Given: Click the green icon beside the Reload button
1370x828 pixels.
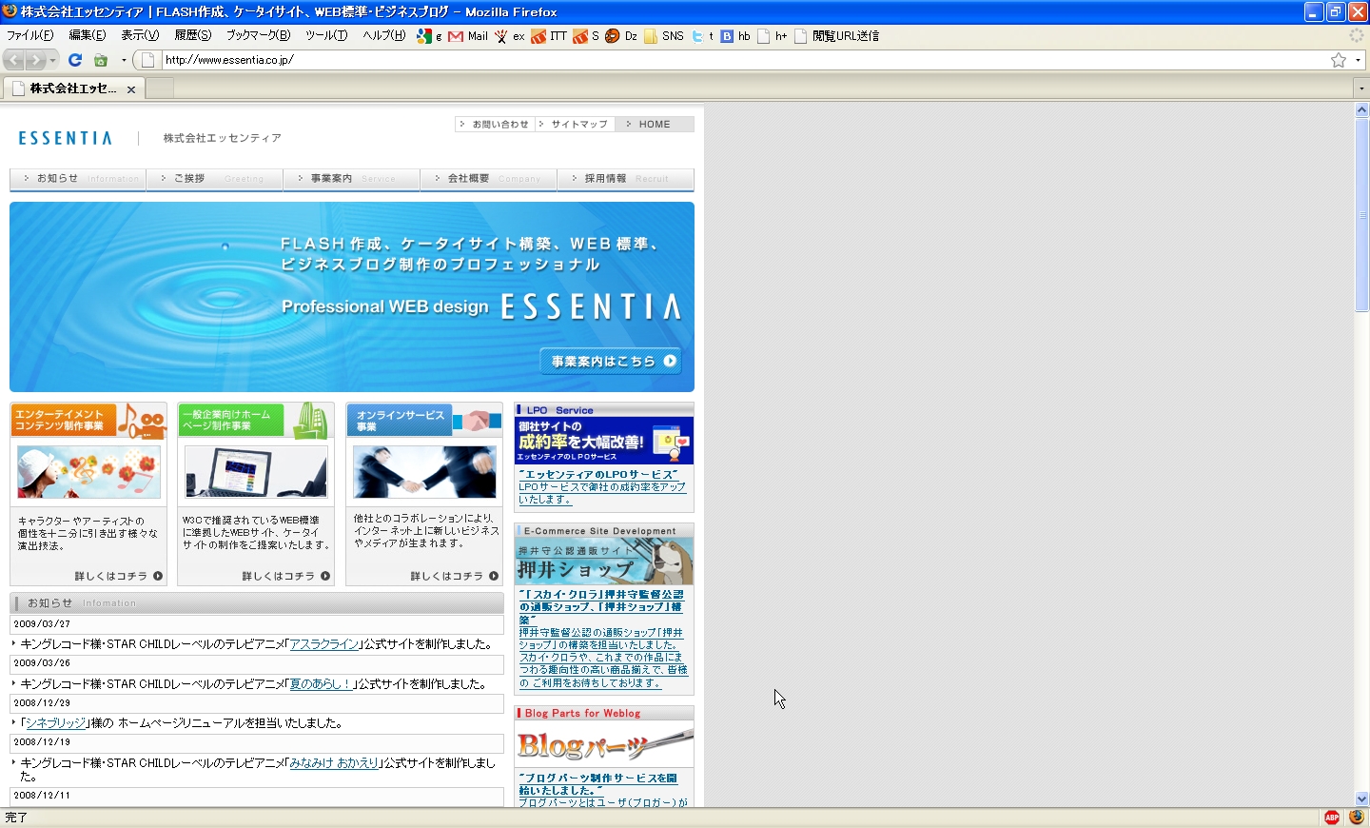Looking at the screenshot, I should click(x=101, y=60).
